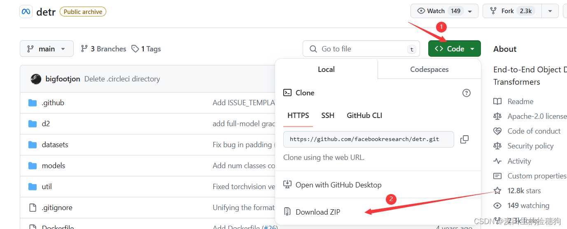This screenshot has height=229, width=567.
Task: Open the Security policy link
Action: pos(530,146)
